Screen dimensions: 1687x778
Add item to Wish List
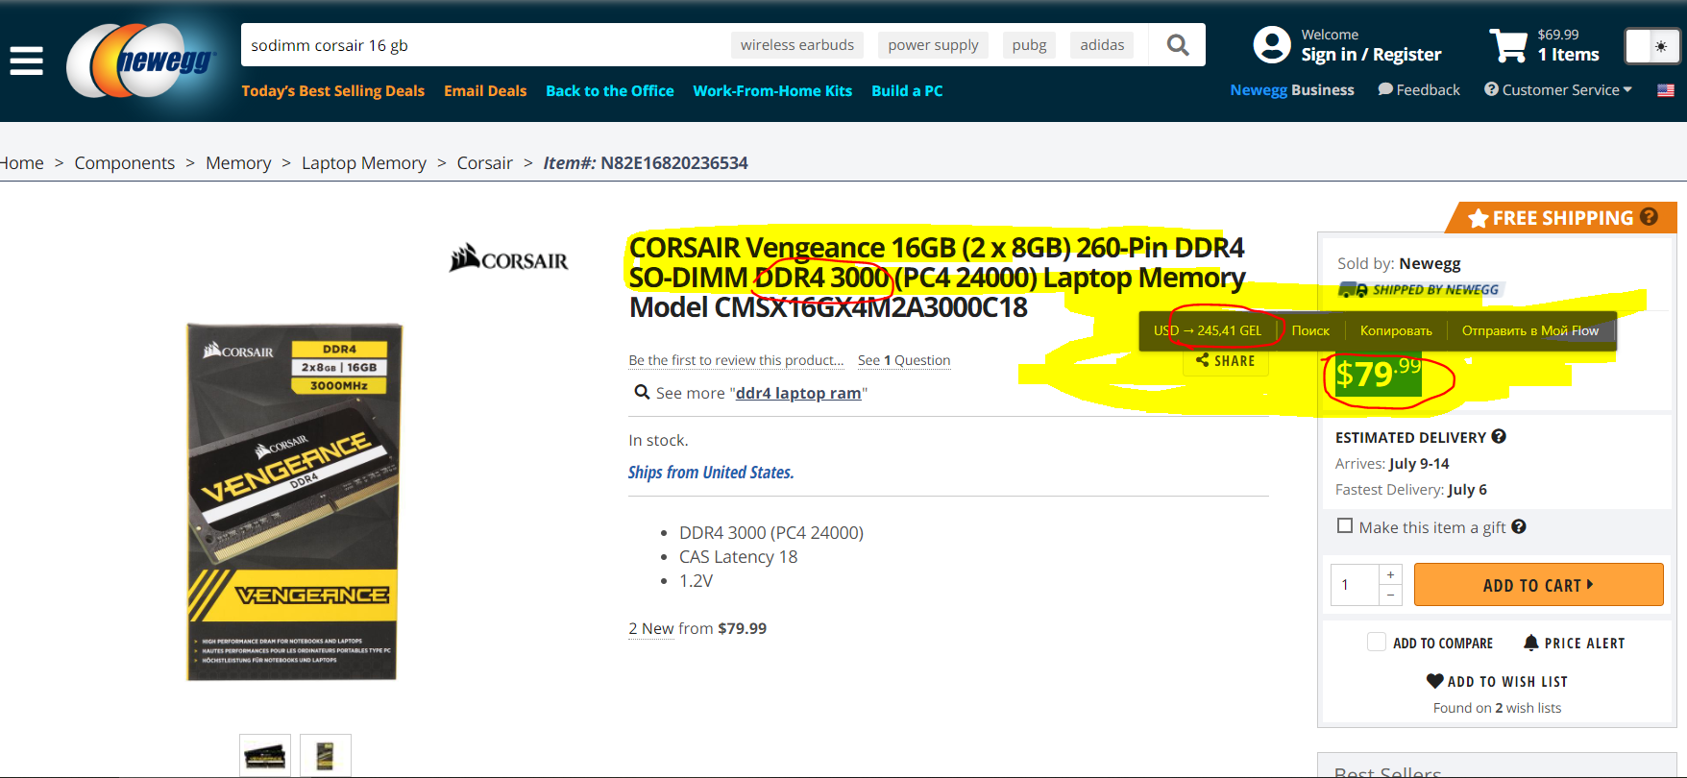pos(1497,681)
